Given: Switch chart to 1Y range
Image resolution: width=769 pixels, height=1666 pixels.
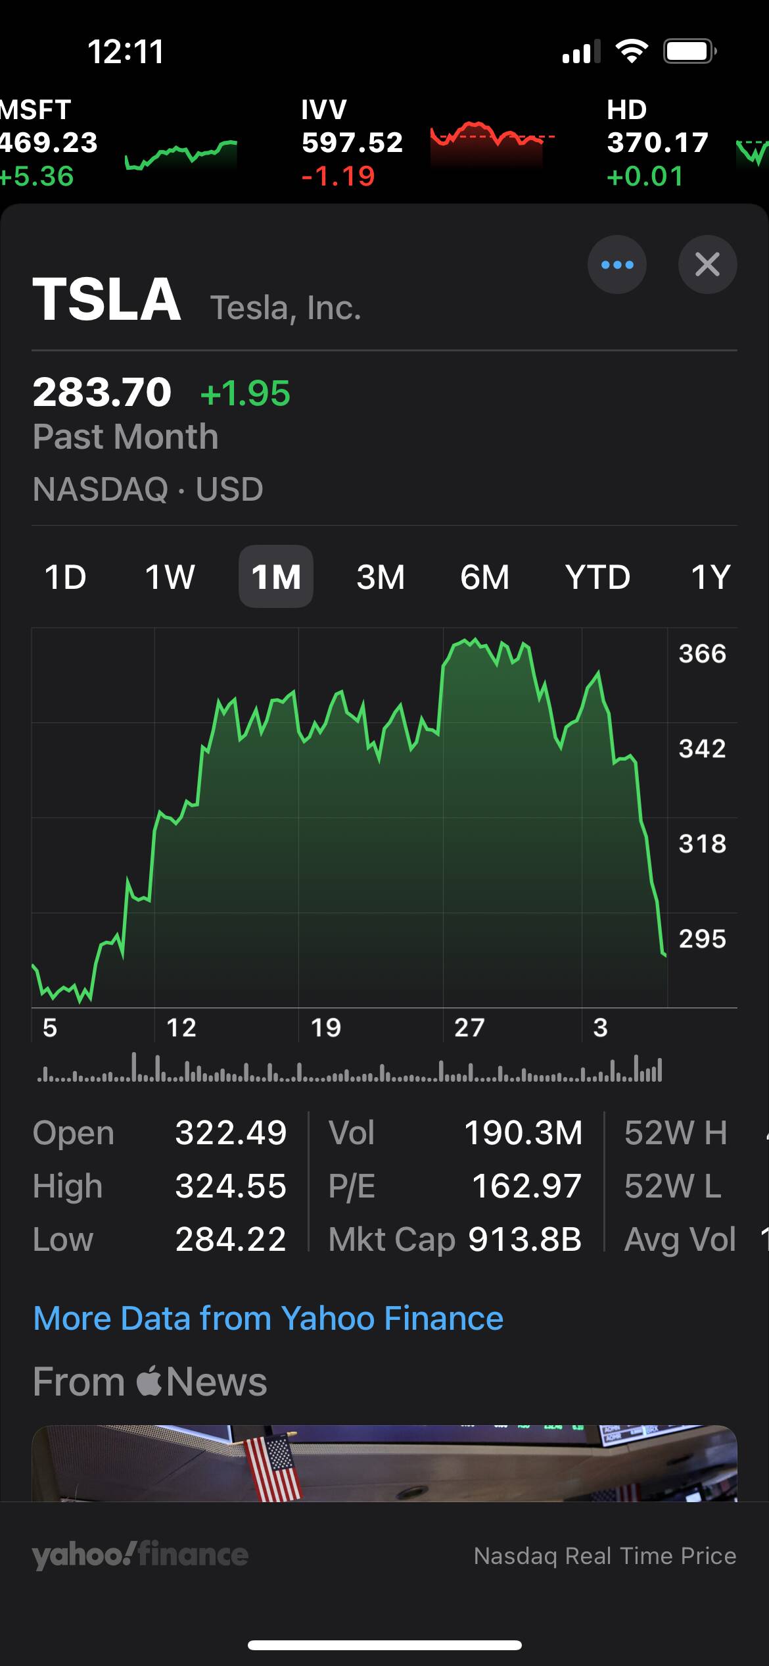Looking at the screenshot, I should tap(711, 577).
